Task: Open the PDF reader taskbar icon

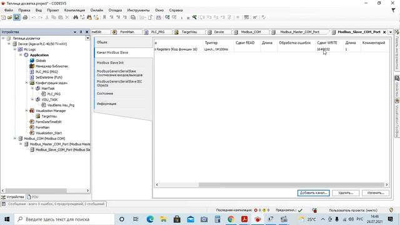Action: pos(244,219)
